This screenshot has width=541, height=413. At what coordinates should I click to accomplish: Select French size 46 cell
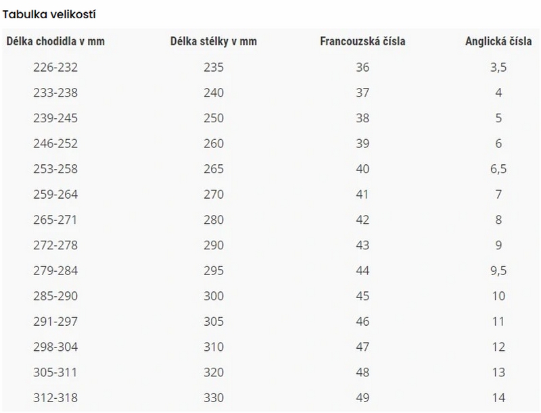[362, 322]
